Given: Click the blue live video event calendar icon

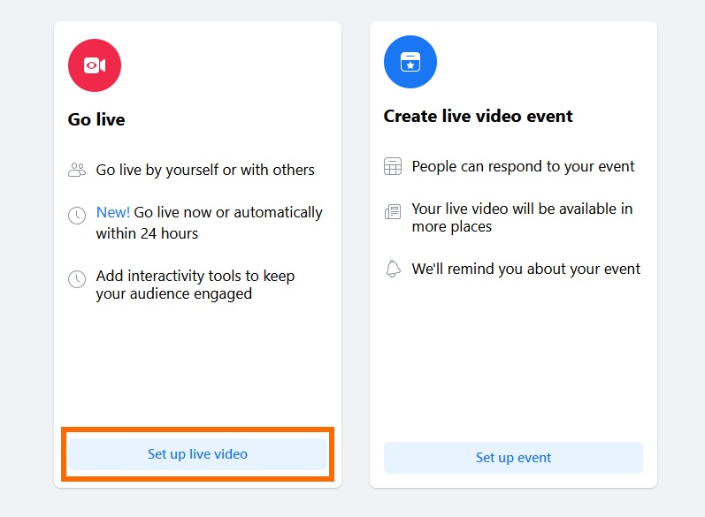Looking at the screenshot, I should (x=410, y=62).
